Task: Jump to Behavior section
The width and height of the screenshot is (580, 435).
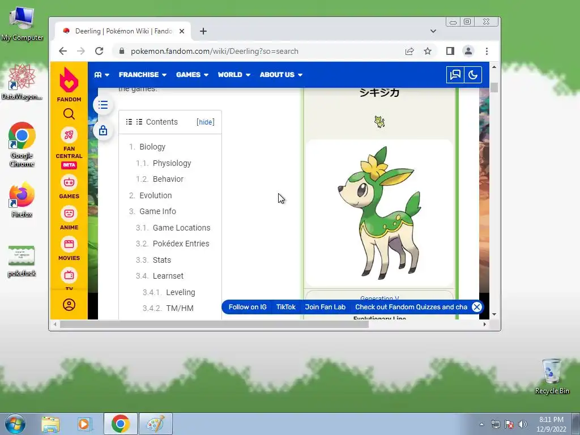Action: tap(168, 179)
